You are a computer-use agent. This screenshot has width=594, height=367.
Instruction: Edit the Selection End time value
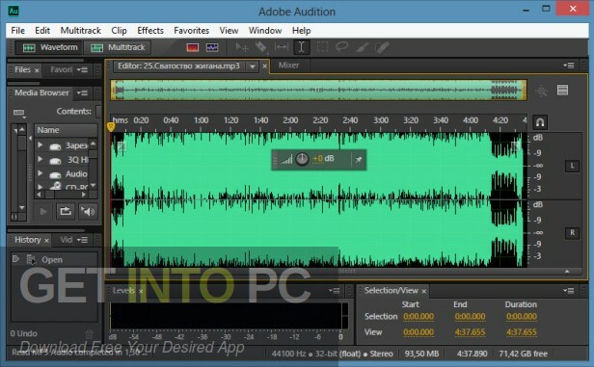pyautogui.click(x=470, y=317)
